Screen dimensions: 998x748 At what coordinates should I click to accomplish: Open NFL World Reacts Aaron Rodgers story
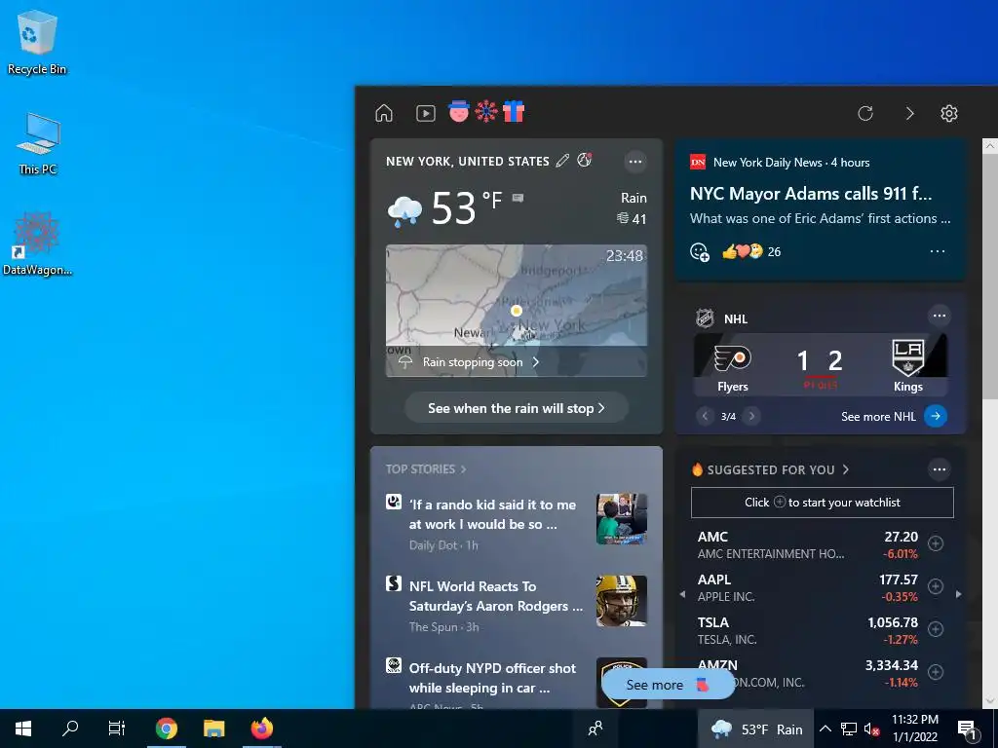coord(496,596)
